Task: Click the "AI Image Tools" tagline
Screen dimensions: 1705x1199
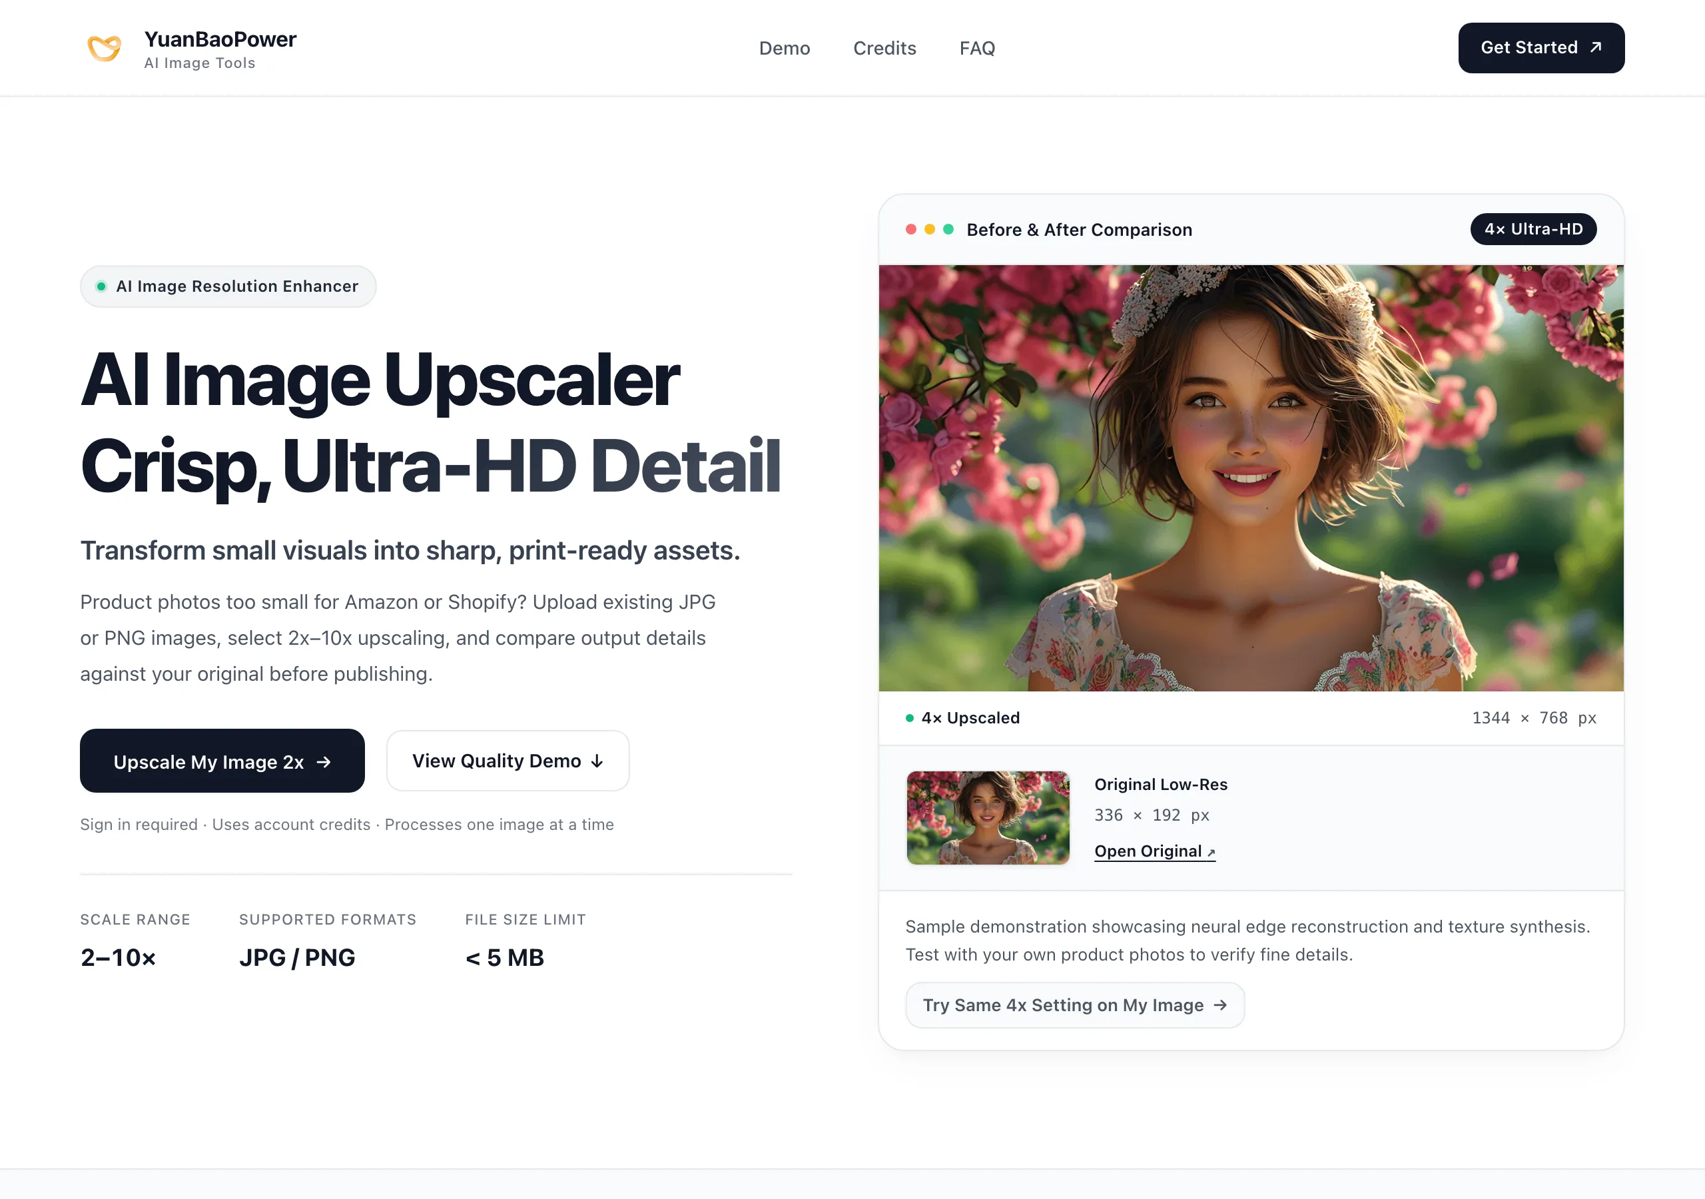Action: [x=200, y=63]
